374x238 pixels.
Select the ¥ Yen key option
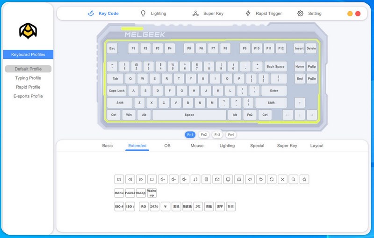click(165, 207)
